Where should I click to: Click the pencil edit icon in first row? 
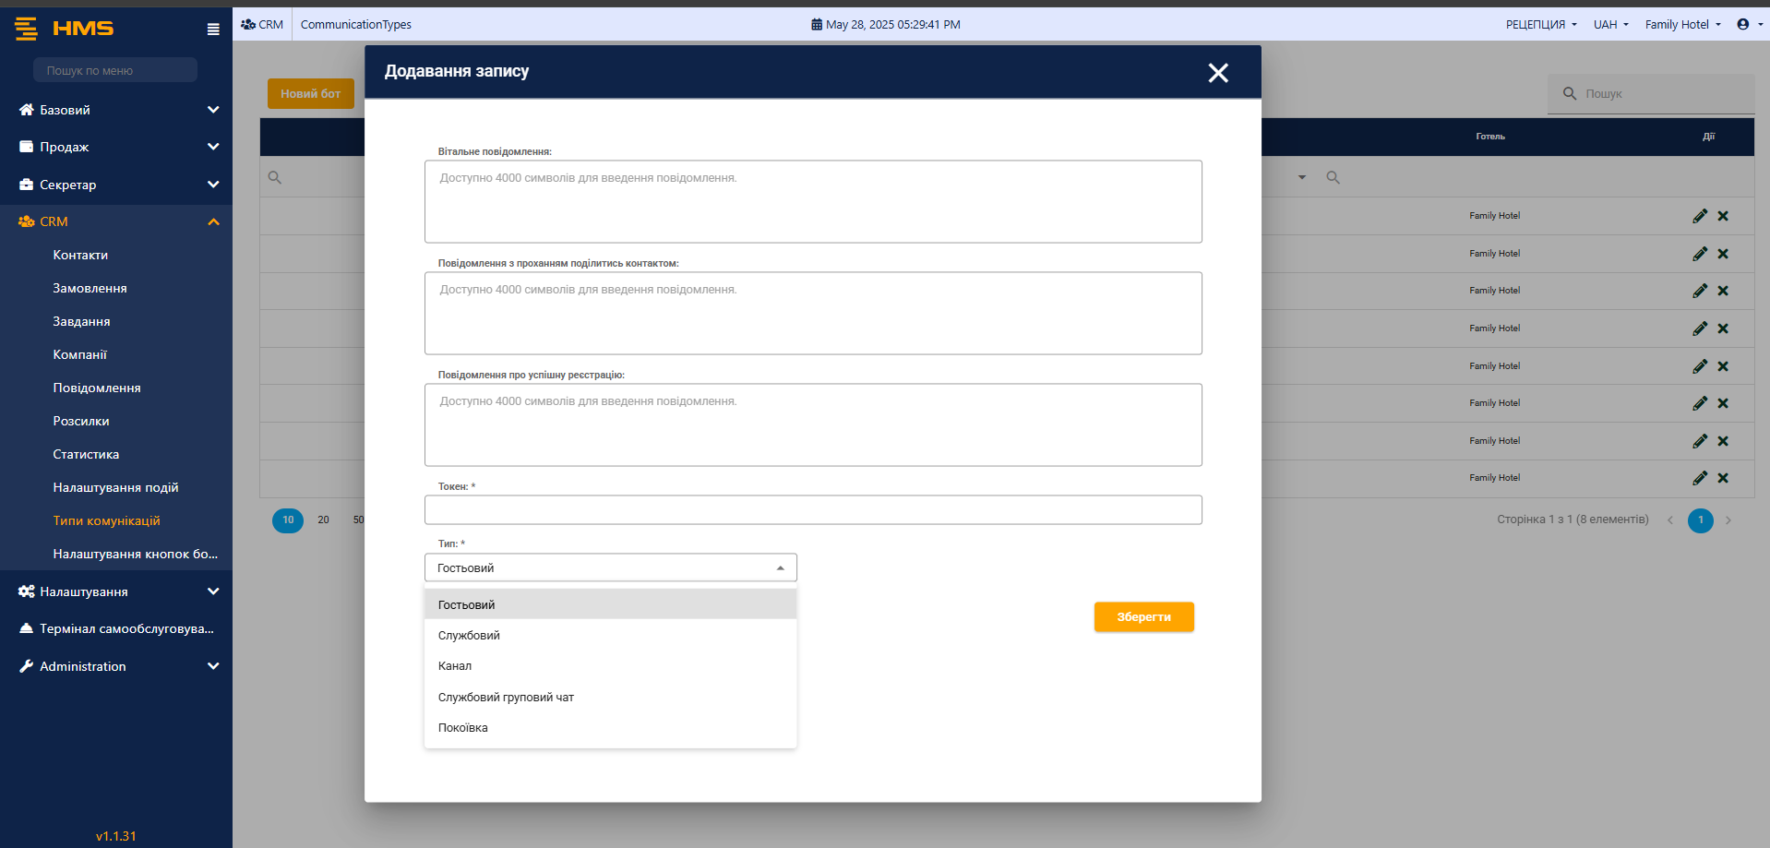click(x=1700, y=216)
